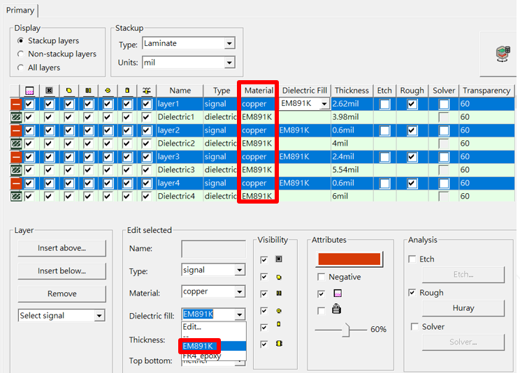The image size is (520, 373).
Task: Toggle the Rough checkbox in Analysis panel
Action: point(412,292)
